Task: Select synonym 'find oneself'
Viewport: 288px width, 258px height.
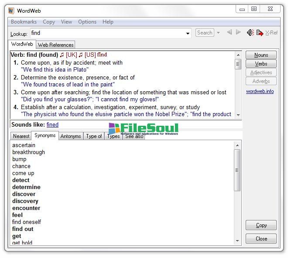Action: coord(27,222)
